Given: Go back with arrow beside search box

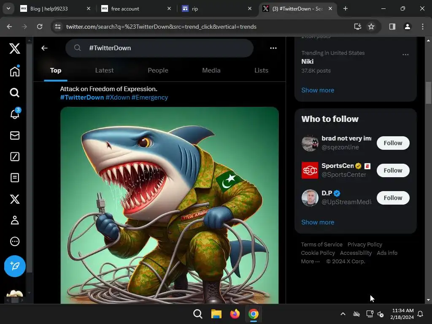Looking at the screenshot, I should (44, 48).
